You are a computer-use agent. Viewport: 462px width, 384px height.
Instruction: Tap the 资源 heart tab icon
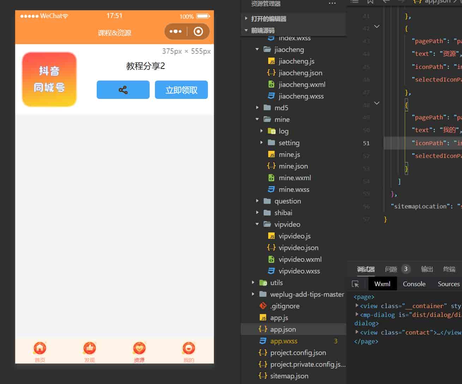tap(139, 349)
